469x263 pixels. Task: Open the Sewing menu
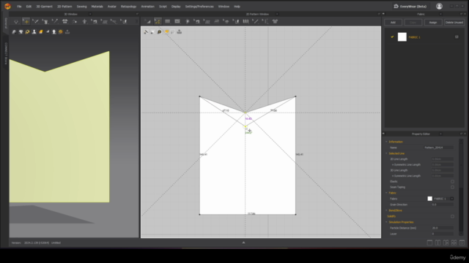click(81, 7)
